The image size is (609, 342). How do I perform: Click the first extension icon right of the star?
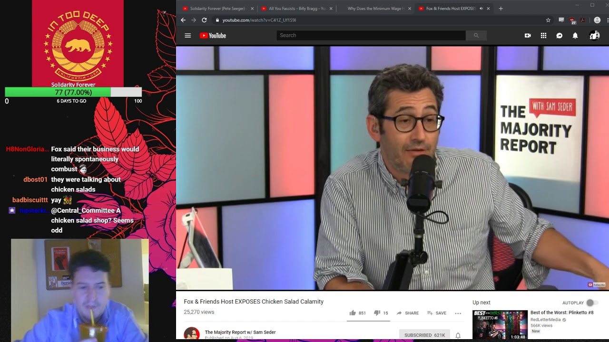pyautogui.click(x=561, y=20)
